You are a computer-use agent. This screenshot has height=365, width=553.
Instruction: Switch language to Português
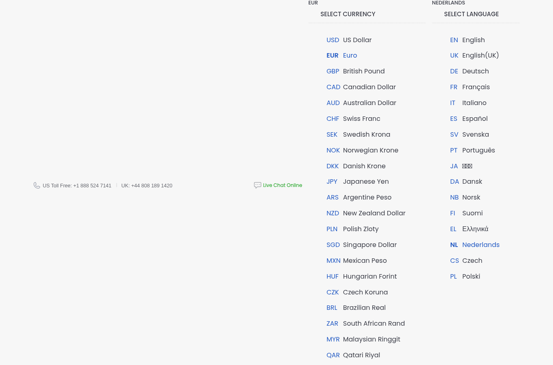(x=473, y=150)
